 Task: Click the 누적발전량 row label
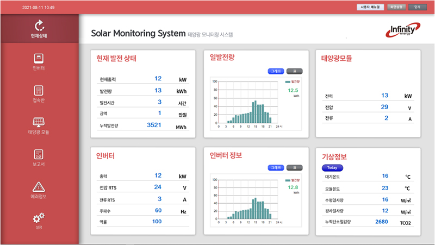point(109,126)
